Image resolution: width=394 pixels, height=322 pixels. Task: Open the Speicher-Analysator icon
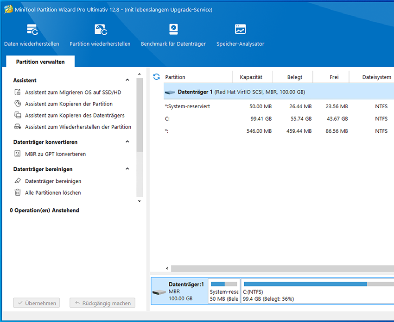pyautogui.click(x=240, y=30)
